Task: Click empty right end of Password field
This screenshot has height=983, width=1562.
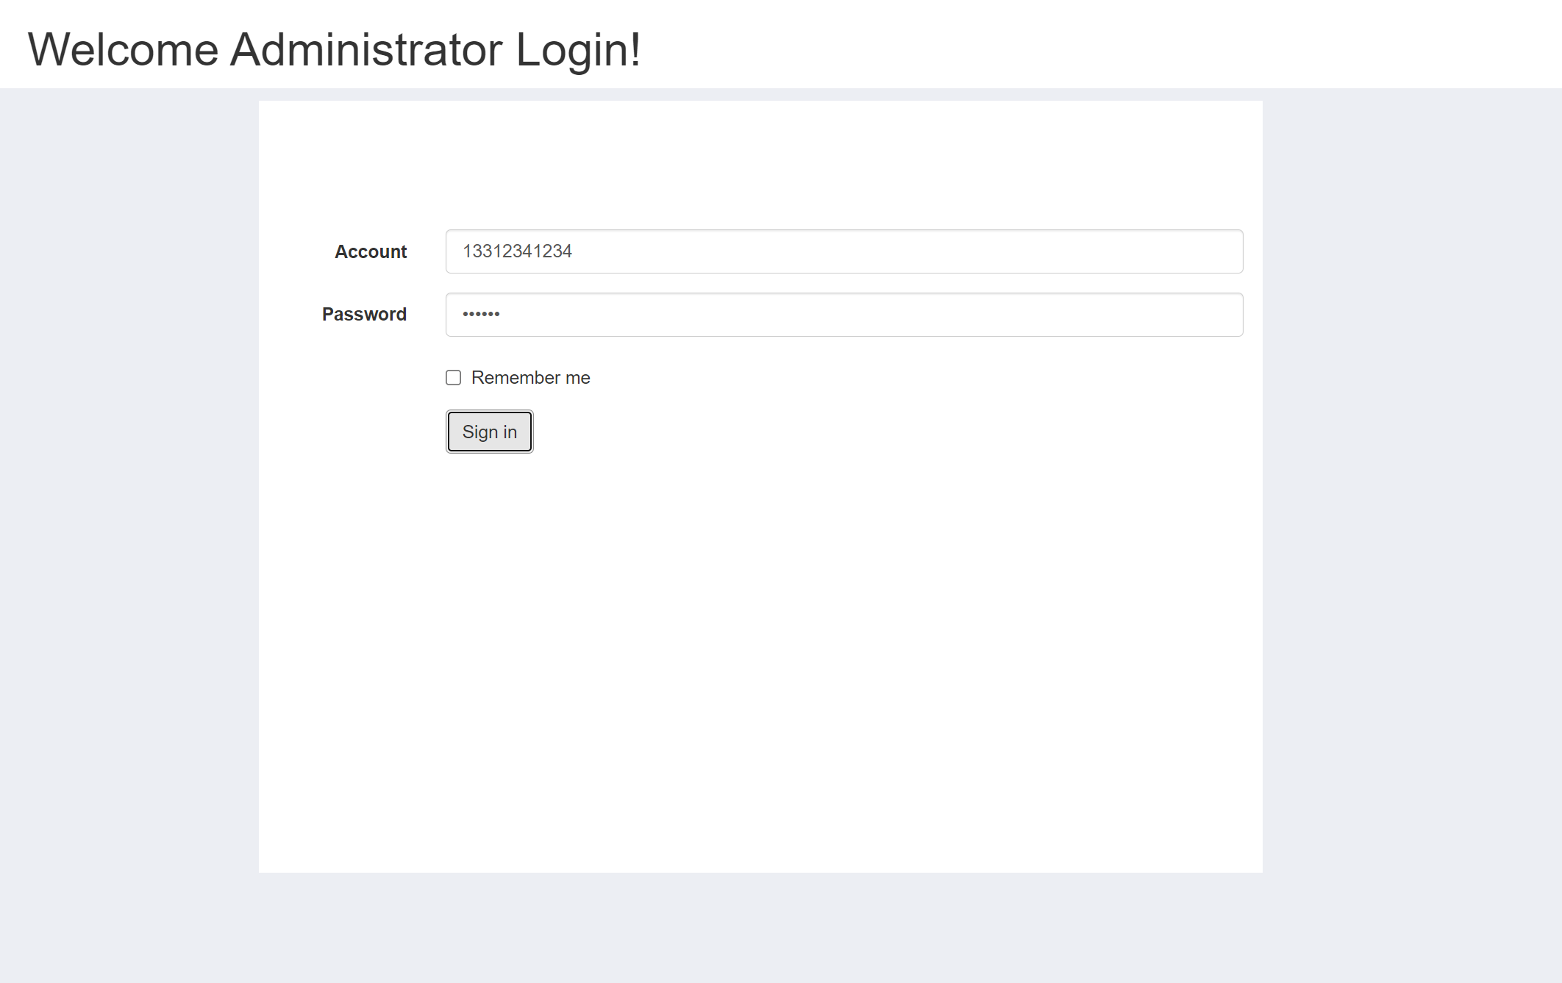Action: (1177, 315)
